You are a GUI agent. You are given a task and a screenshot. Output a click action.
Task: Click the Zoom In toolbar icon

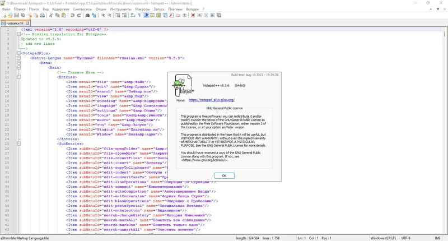click(x=102, y=15)
